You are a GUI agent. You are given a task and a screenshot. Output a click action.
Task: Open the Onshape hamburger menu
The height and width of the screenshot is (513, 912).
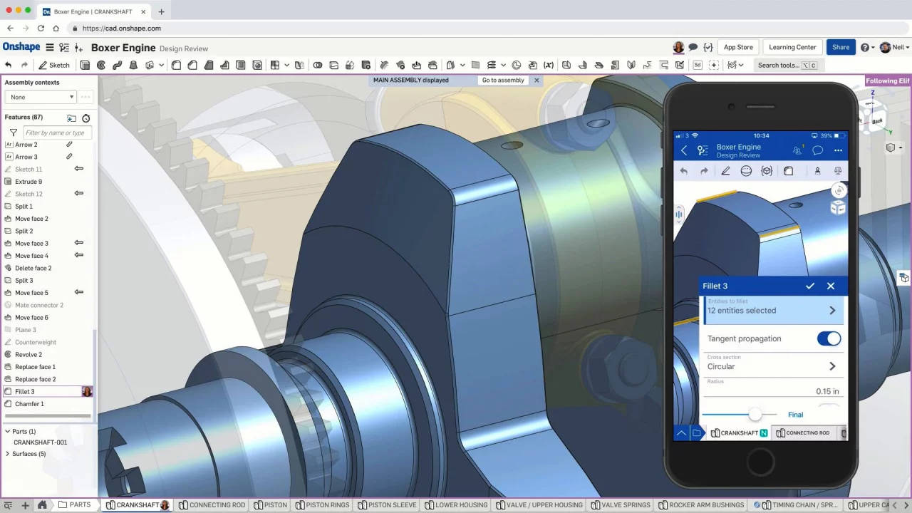click(49, 47)
